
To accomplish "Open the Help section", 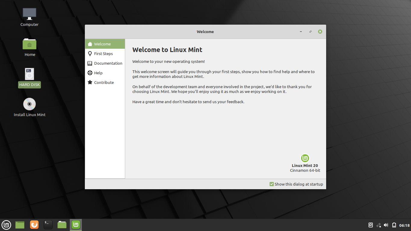I will point(98,73).
